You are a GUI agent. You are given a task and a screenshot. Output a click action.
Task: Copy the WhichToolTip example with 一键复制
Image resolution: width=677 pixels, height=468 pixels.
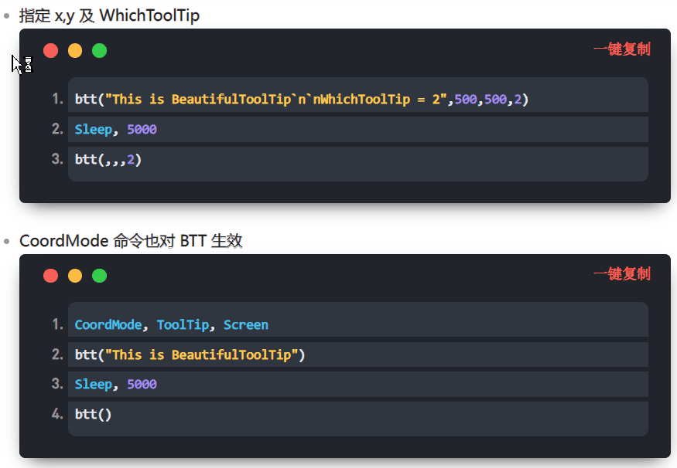point(621,49)
